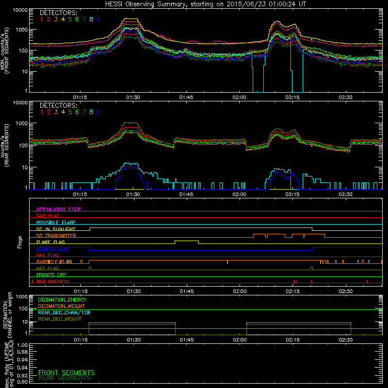
Task: Click the DECIMATION_WEIGHT legend label
Action: (x=62, y=307)
